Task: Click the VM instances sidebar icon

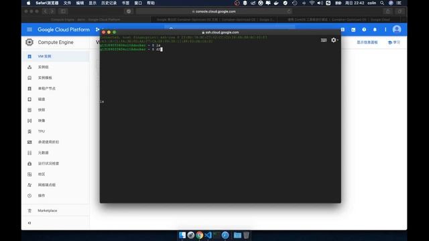Action: pos(29,56)
